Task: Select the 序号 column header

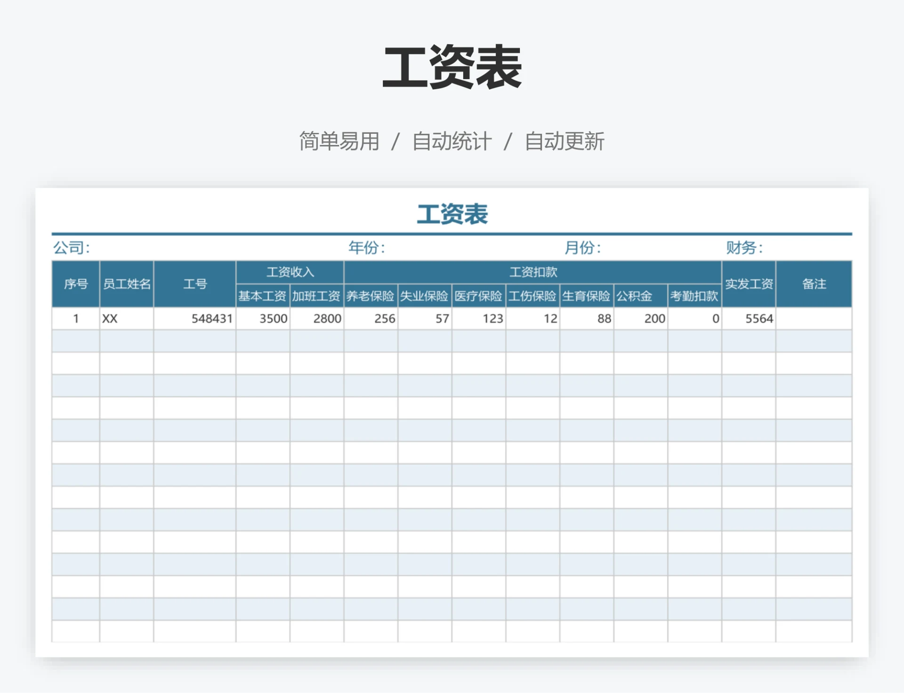Action: (75, 284)
